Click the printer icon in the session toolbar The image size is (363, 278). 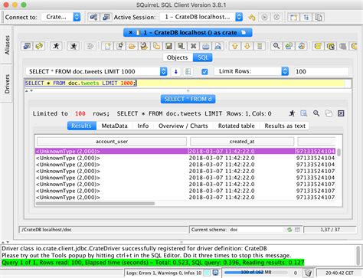click(x=205, y=46)
